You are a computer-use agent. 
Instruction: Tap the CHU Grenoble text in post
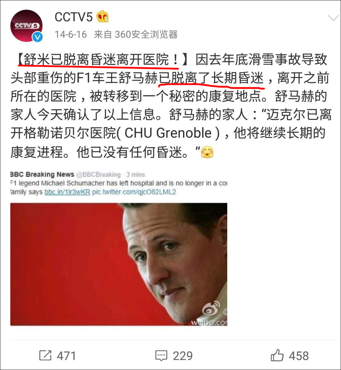[168, 133]
